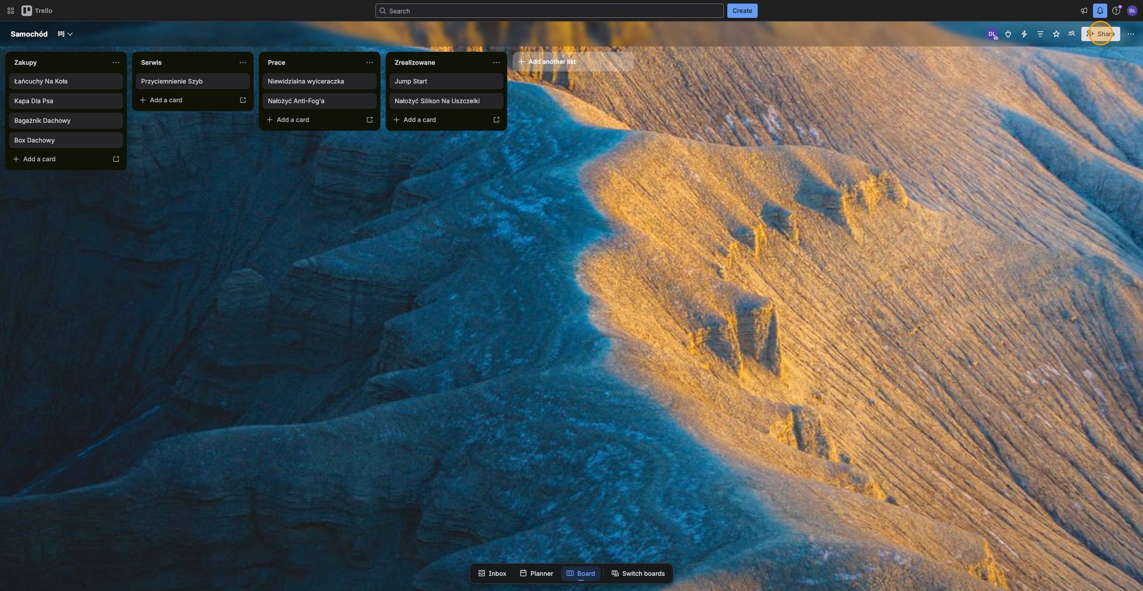Open the board menu three dots

(1131, 34)
